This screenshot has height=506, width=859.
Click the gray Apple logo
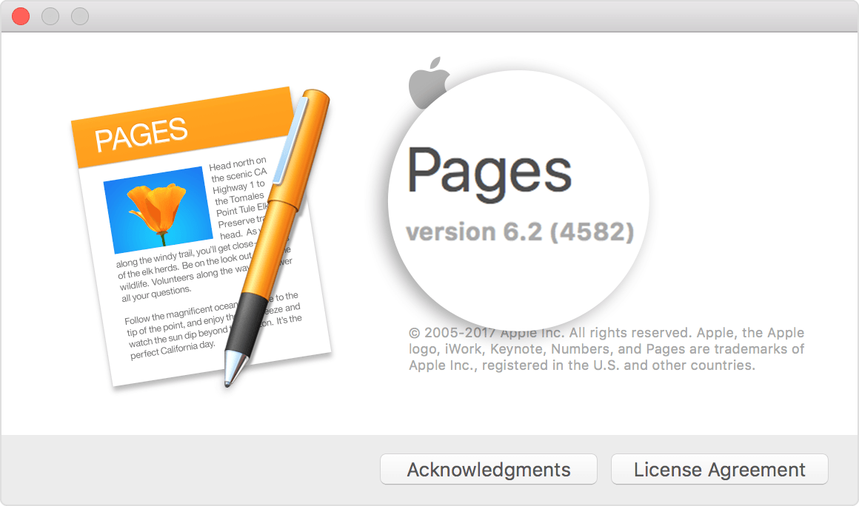click(x=429, y=83)
